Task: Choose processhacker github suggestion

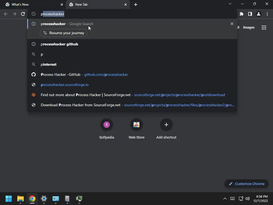Action: [132, 44]
